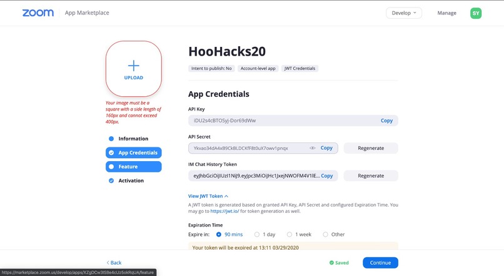The image size is (504, 276).
Task: Go Back to the previous step
Action: [114, 262]
